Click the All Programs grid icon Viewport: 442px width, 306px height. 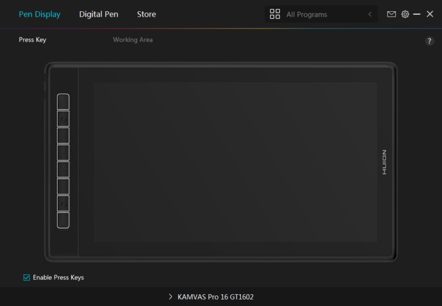(275, 14)
